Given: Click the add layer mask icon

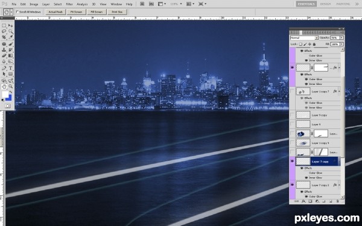Looking at the screenshot, I should tap(310, 201).
